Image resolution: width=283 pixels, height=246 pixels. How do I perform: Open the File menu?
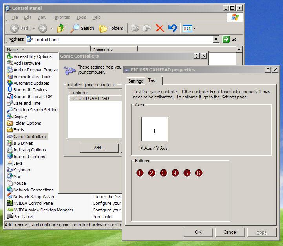[x=15, y=17]
